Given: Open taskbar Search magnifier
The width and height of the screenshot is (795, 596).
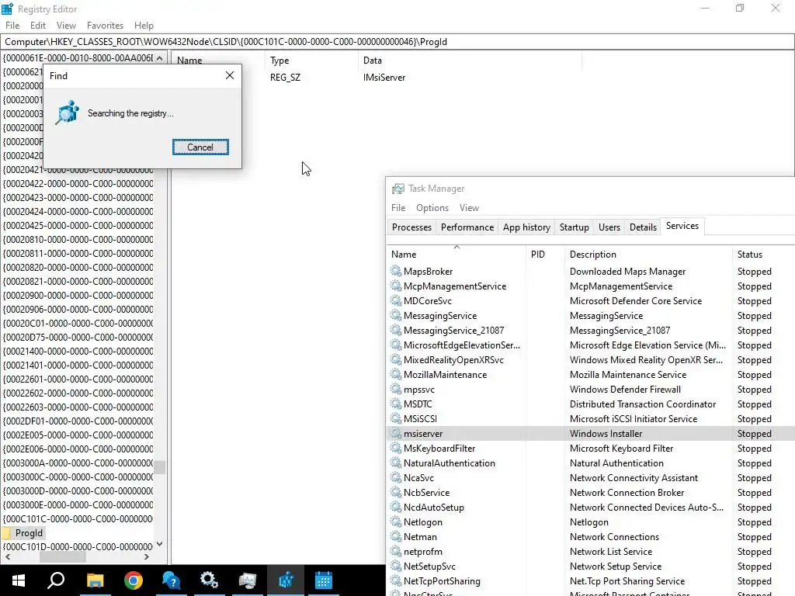Looking at the screenshot, I should [56, 580].
